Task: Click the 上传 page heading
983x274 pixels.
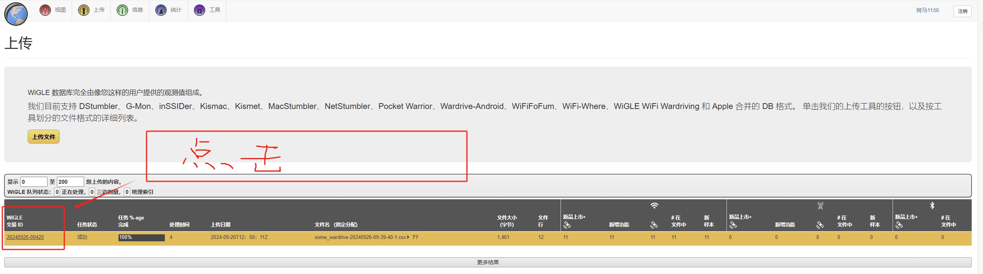Action: (18, 43)
